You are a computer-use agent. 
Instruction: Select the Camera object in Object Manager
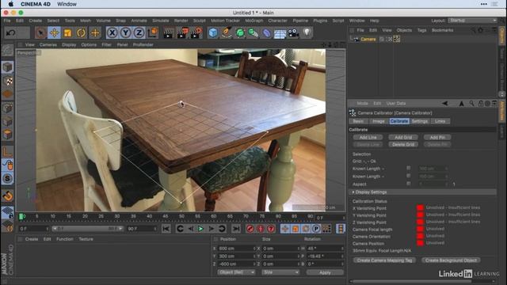(368, 39)
